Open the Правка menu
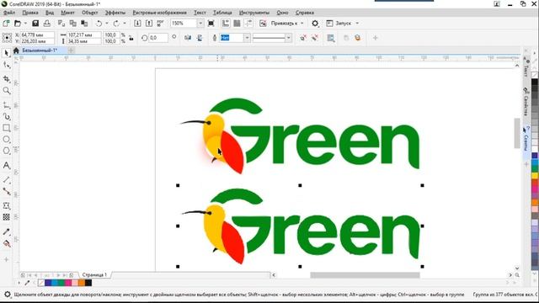Image resolution: width=539 pixels, height=303 pixels. click(x=30, y=13)
